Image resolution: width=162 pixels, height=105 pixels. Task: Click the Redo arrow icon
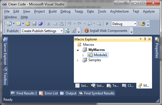point(80,24)
